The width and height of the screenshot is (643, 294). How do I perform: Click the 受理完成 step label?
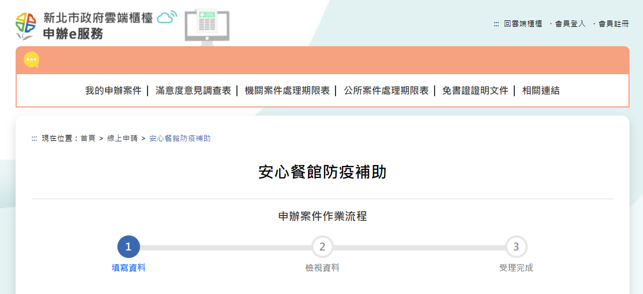point(516,268)
